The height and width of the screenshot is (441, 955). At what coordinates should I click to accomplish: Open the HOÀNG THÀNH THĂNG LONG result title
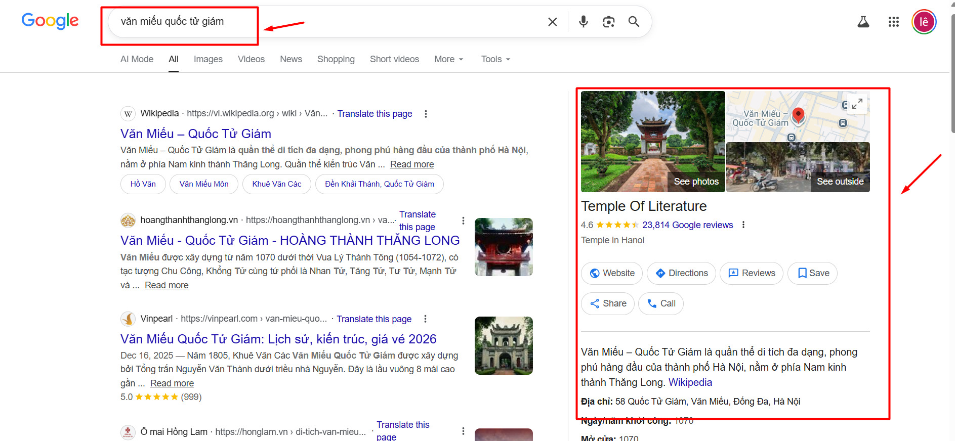pyautogui.click(x=290, y=240)
